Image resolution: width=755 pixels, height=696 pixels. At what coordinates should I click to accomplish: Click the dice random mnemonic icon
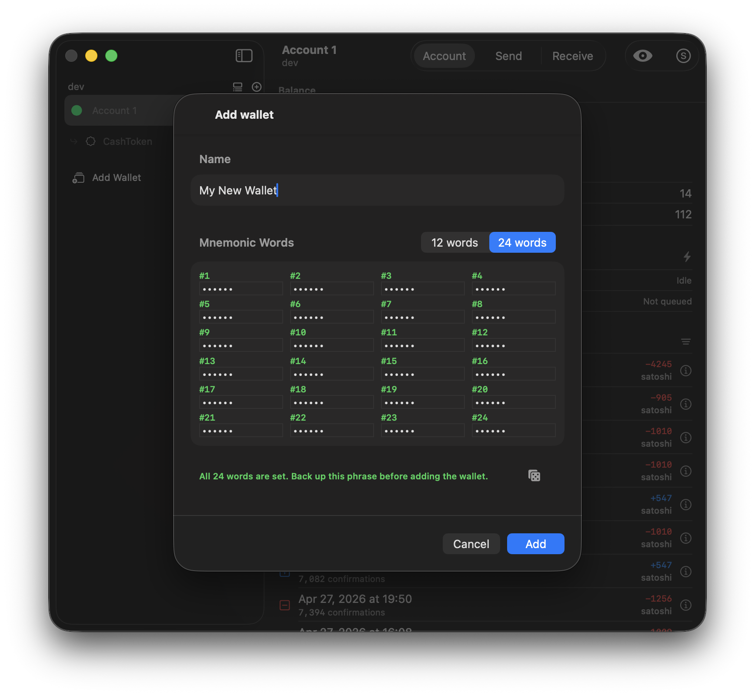[x=534, y=475]
